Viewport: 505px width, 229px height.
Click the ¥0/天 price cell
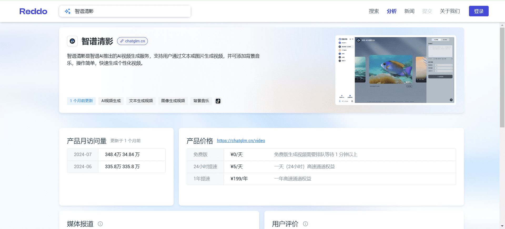[236, 155]
